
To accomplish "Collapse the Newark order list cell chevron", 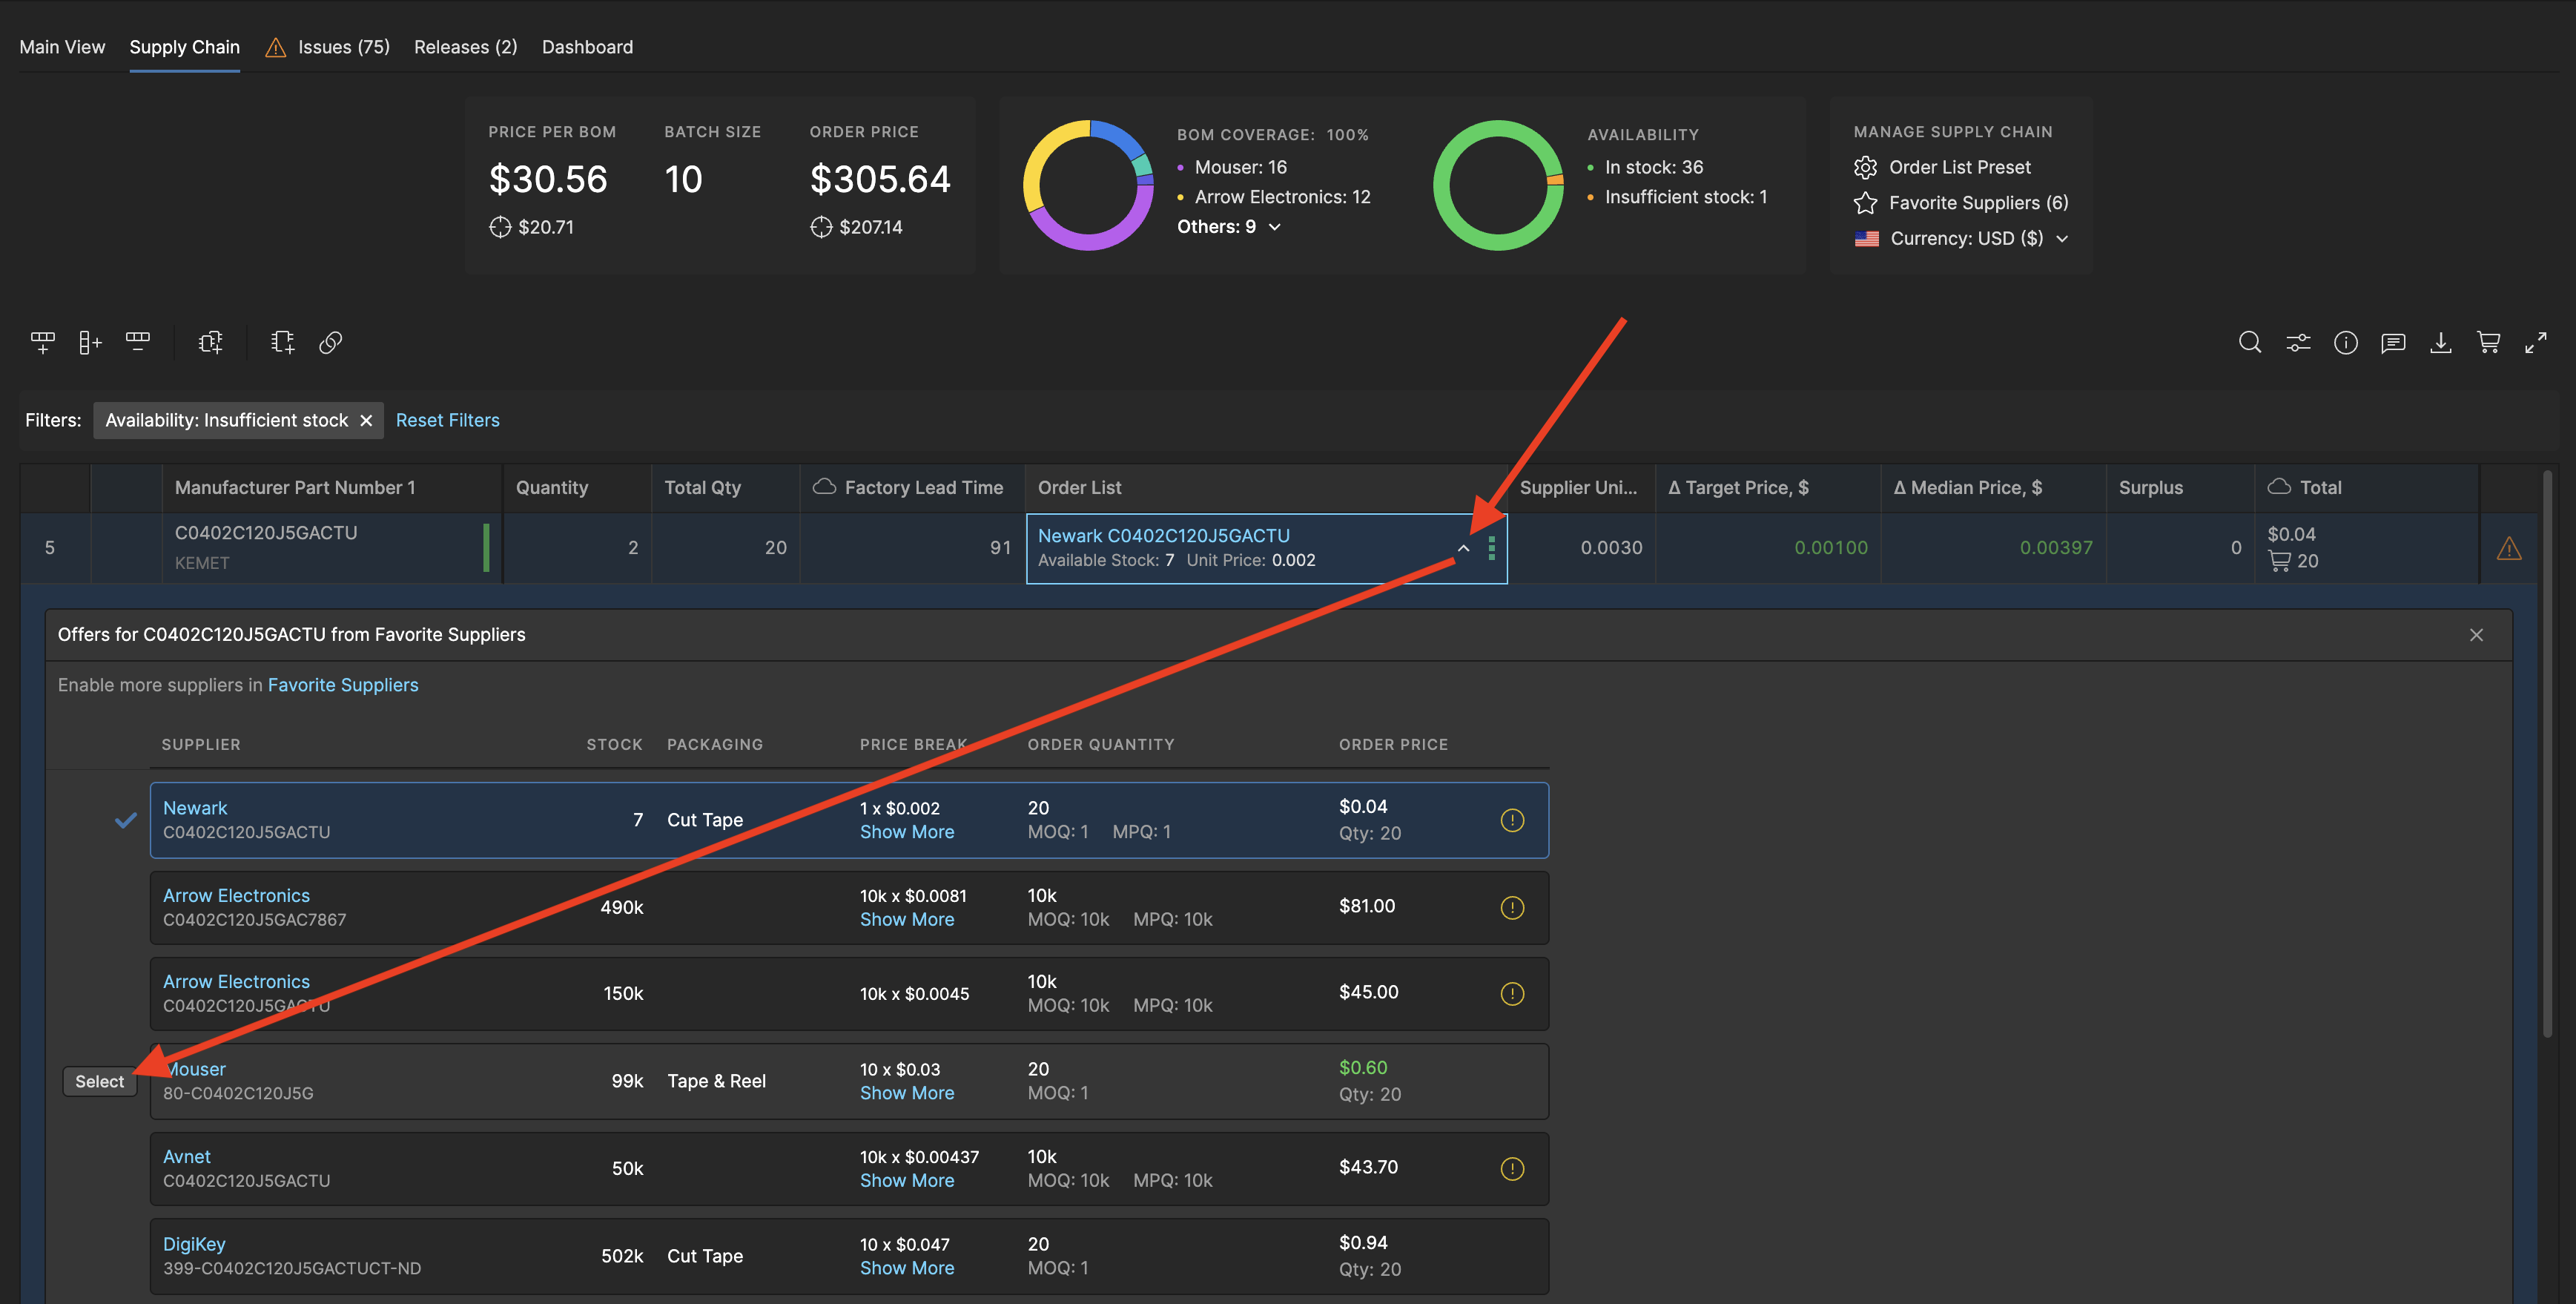I will (x=1463, y=548).
